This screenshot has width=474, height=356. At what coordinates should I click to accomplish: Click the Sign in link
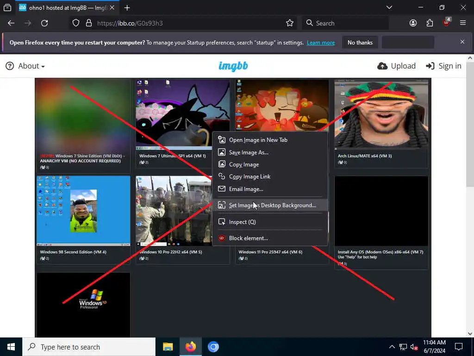coord(443,66)
